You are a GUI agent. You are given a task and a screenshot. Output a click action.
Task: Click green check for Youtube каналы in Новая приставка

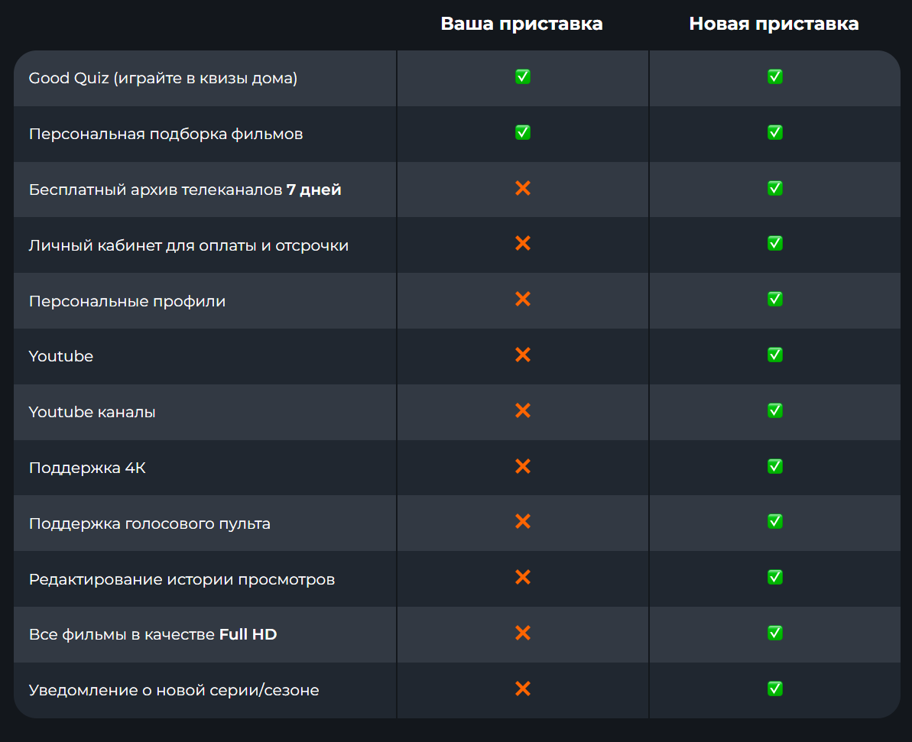coord(774,410)
